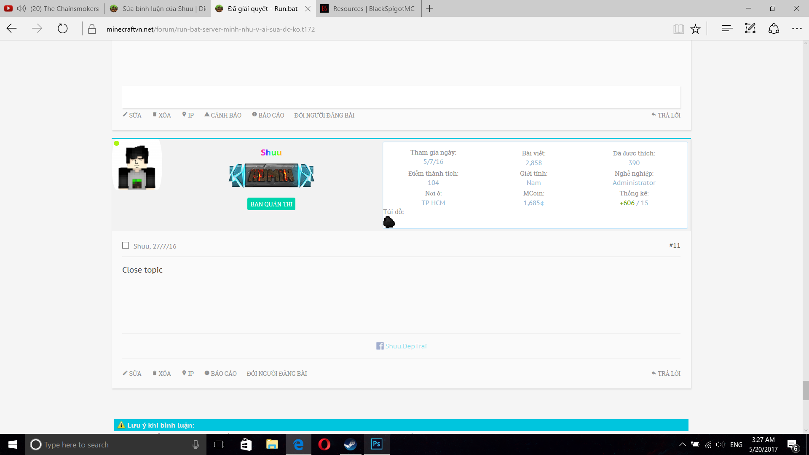Refresh the page
The image size is (809, 455).
(x=62, y=29)
